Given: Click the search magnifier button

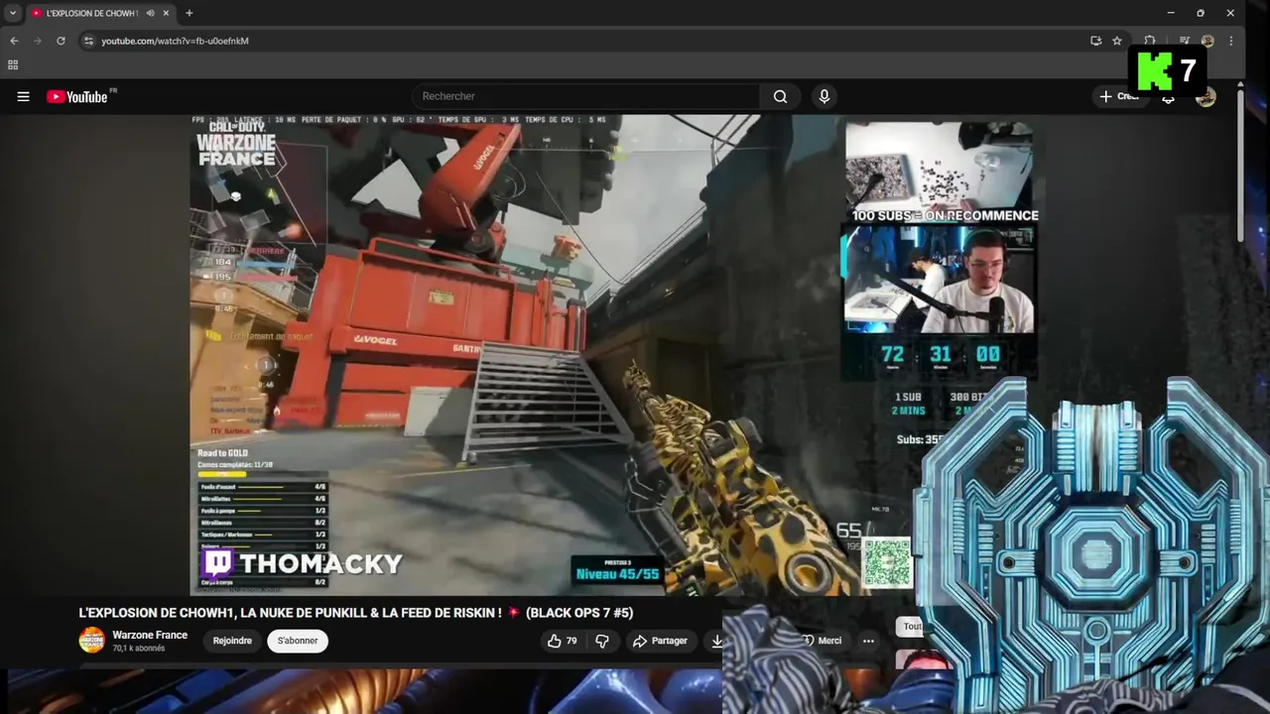Looking at the screenshot, I should [x=781, y=96].
